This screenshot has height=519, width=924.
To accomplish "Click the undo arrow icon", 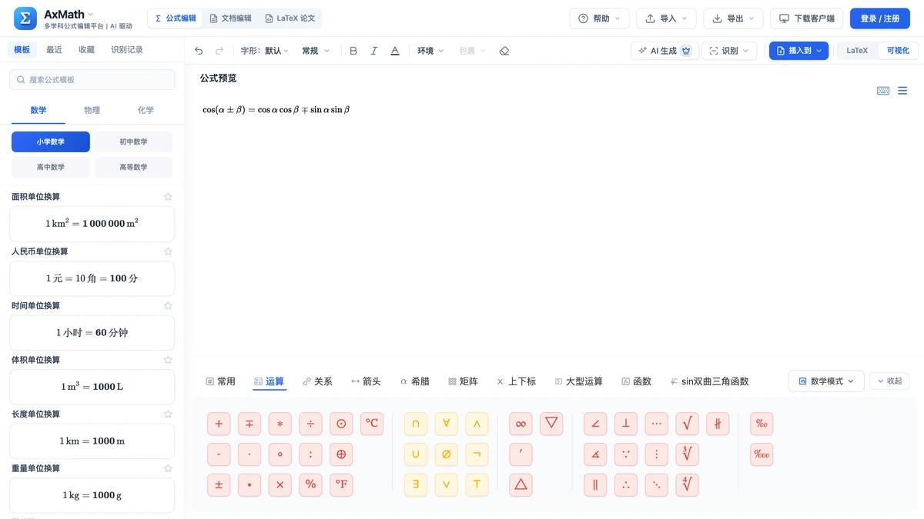I will pos(199,51).
